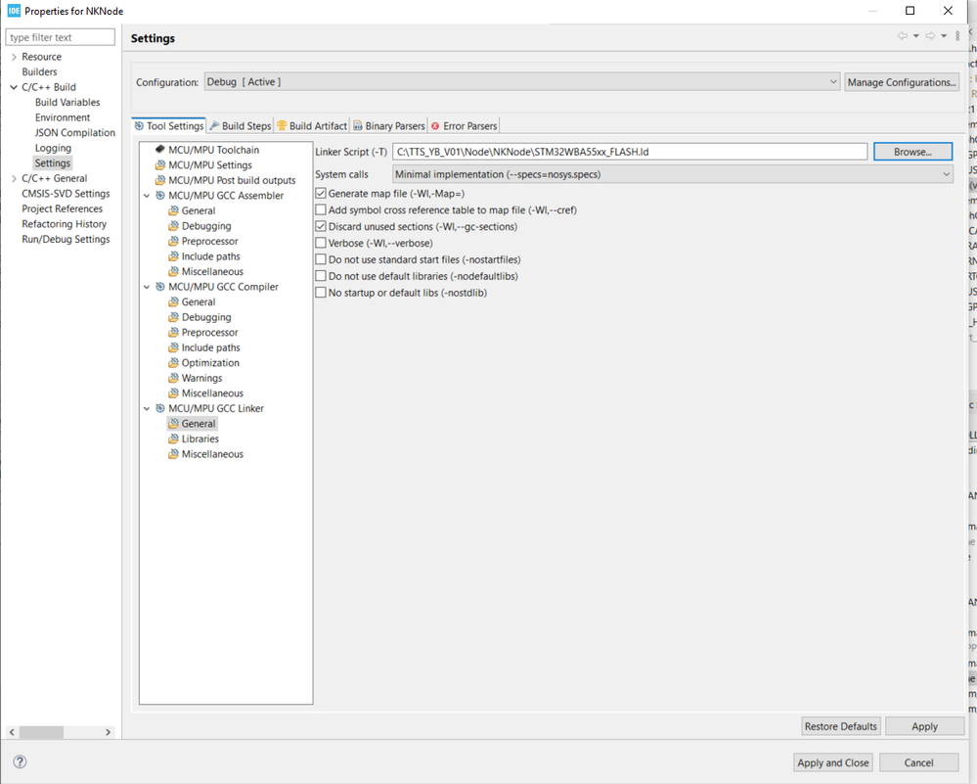Go back with the left arrow icon
This screenshot has height=784, width=977.
click(903, 36)
